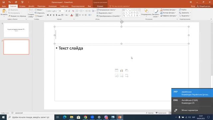Image resolution: width=213 pixels, height=120 pixels.
Task: Select the rectangle shape in gallery
Action: [x=132, y=10]
